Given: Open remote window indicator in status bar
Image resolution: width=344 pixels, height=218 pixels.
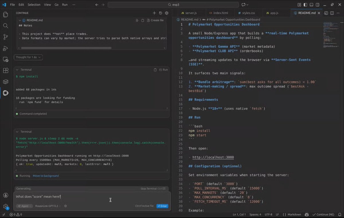Looking at the screenshot, I should [3, 214].
